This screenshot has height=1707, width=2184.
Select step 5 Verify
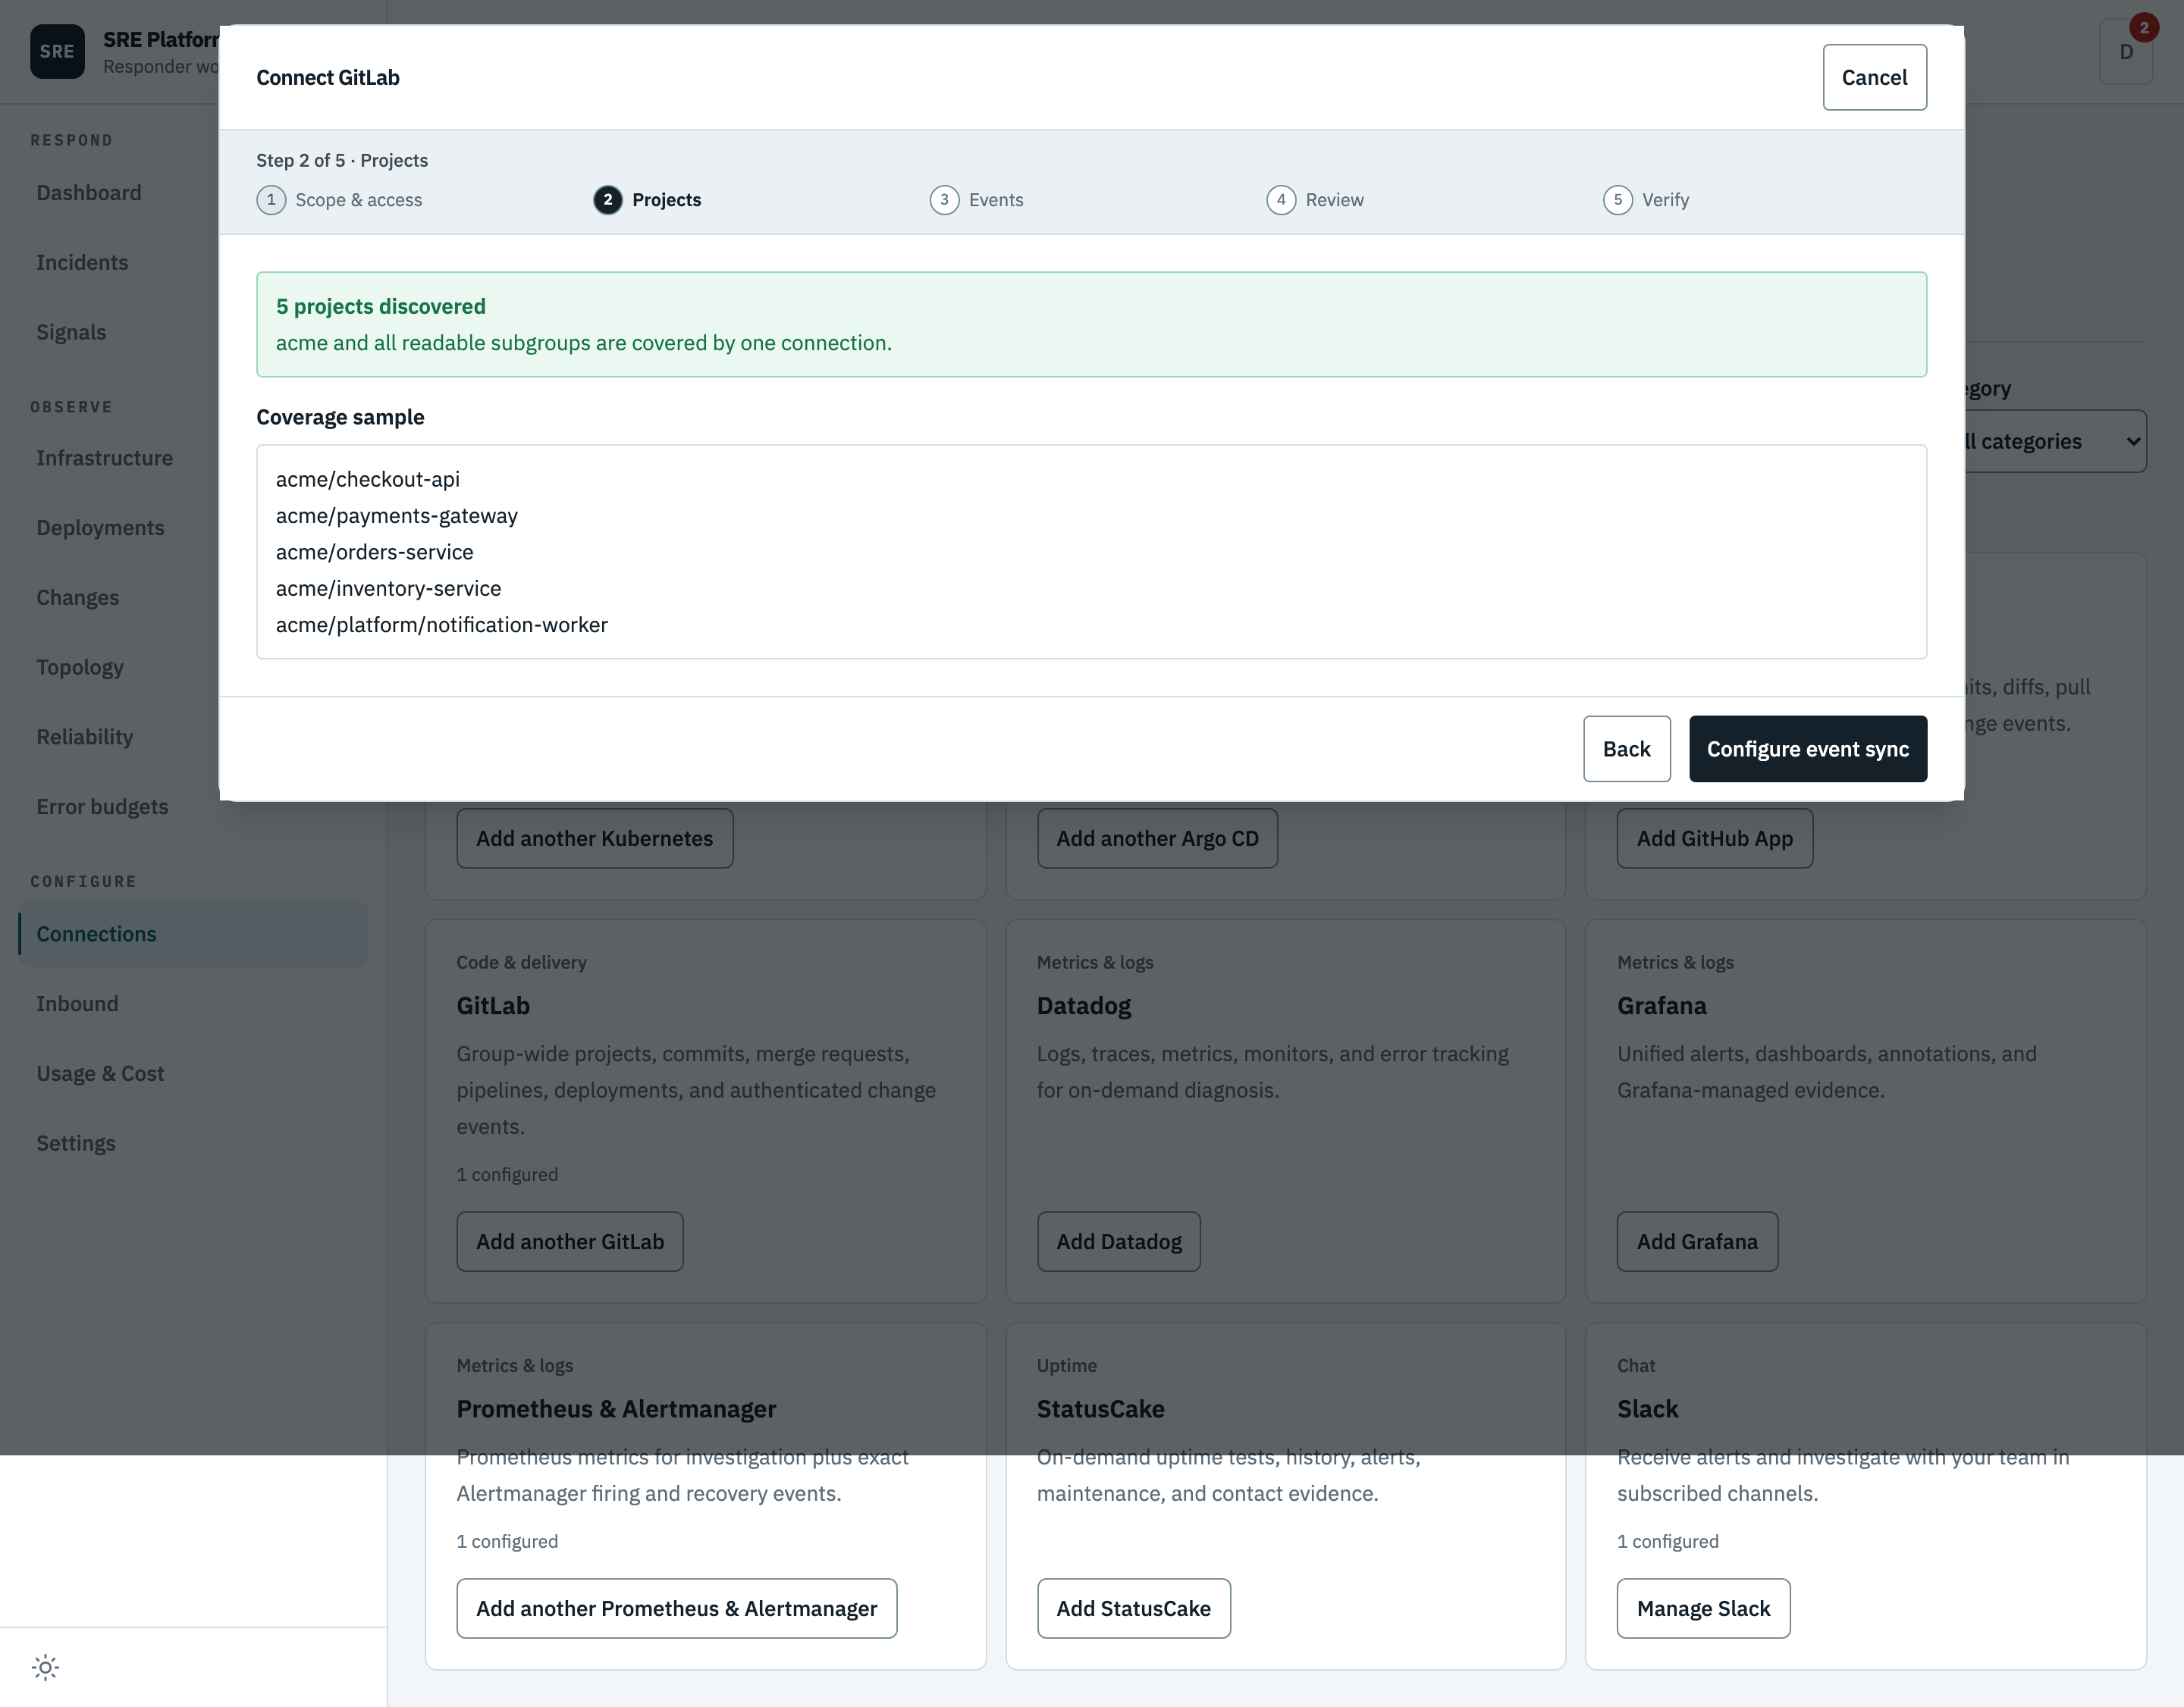(1646, 200)
